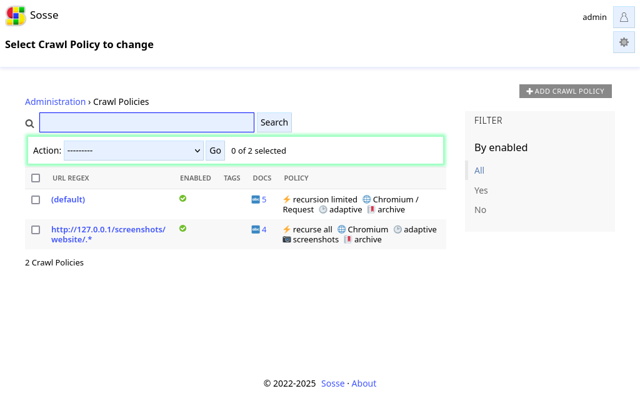Click the admin username text
The width and height of the screenshot is (640, 396).
tap(595, 17)
